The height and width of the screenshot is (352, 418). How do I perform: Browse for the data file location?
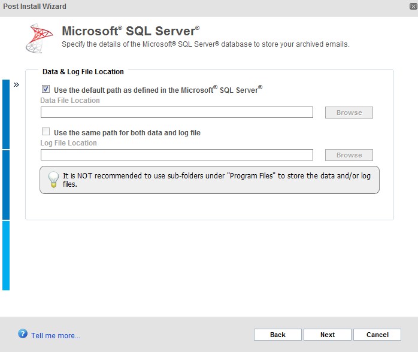coord(349,113)
